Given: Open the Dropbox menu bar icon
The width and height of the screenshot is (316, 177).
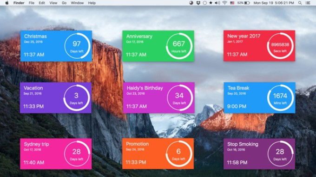Looking at the screenshot, I should point(198,3).
